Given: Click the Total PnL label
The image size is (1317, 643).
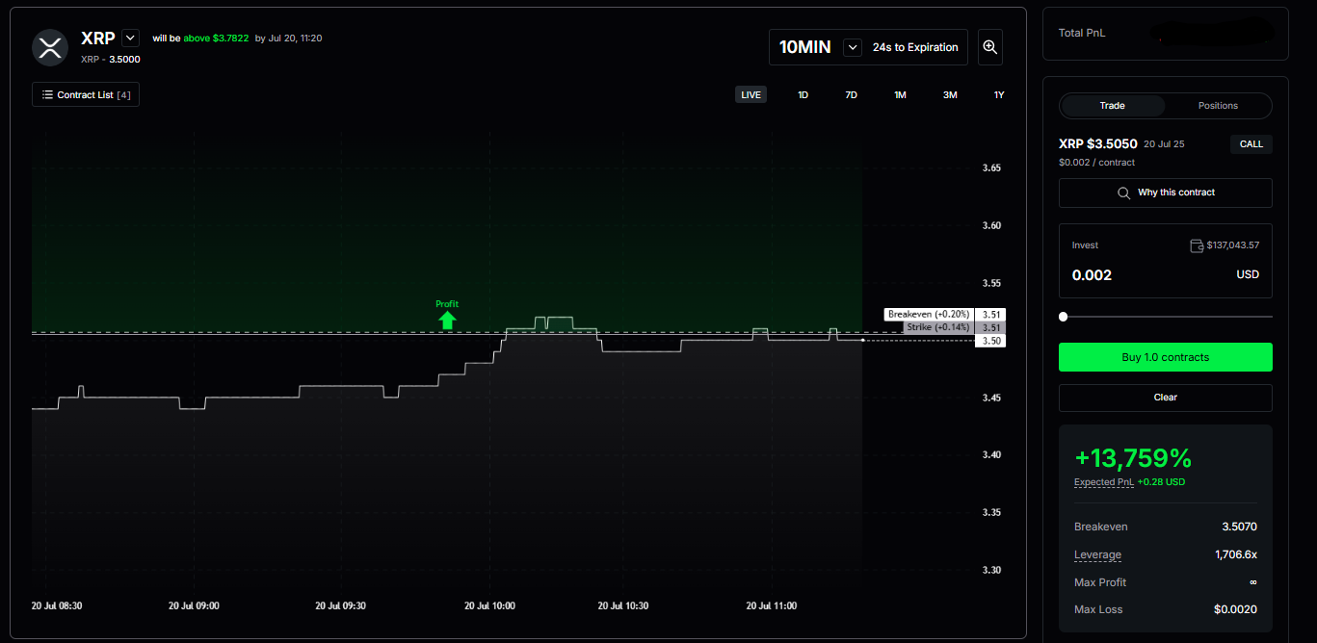Looking at the screenshot, I should pos(1081,33).
